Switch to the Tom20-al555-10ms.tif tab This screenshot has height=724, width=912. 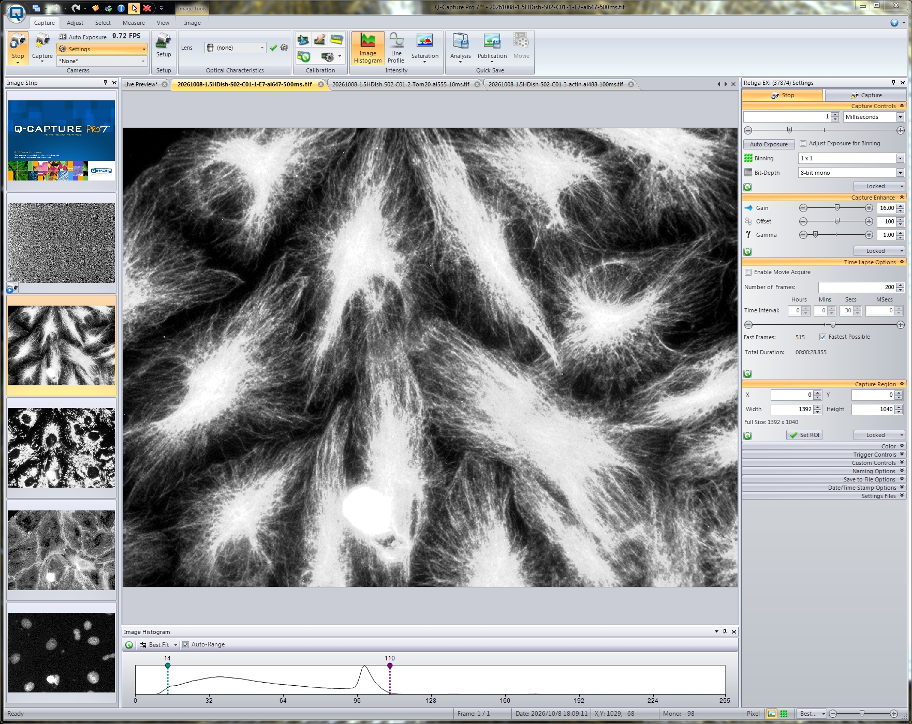click(401, 84)
